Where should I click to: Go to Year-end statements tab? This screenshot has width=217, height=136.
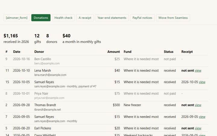[x=112, y=18]
